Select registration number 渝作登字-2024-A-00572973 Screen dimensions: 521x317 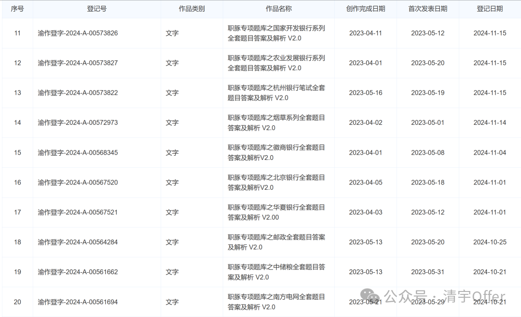point(78,123)
